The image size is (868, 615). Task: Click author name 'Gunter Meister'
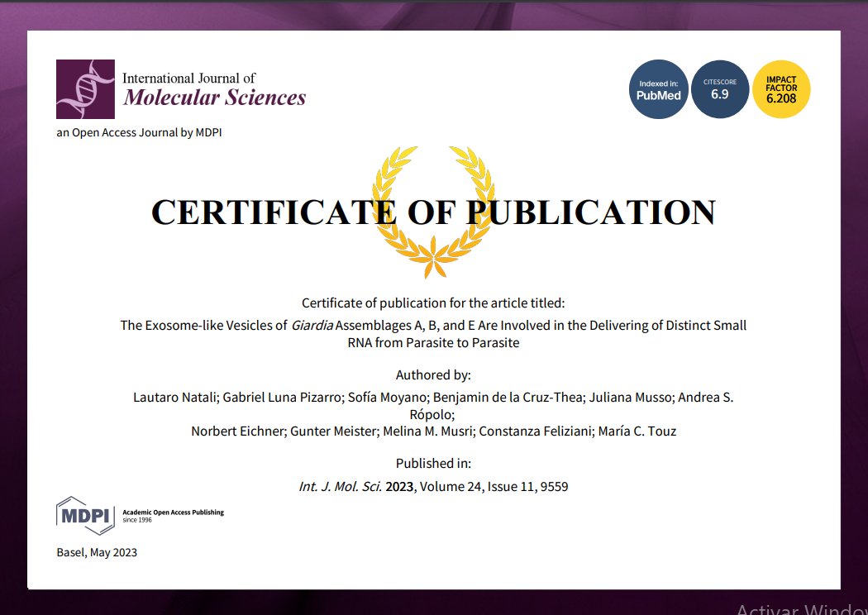(x=333, y=431)
